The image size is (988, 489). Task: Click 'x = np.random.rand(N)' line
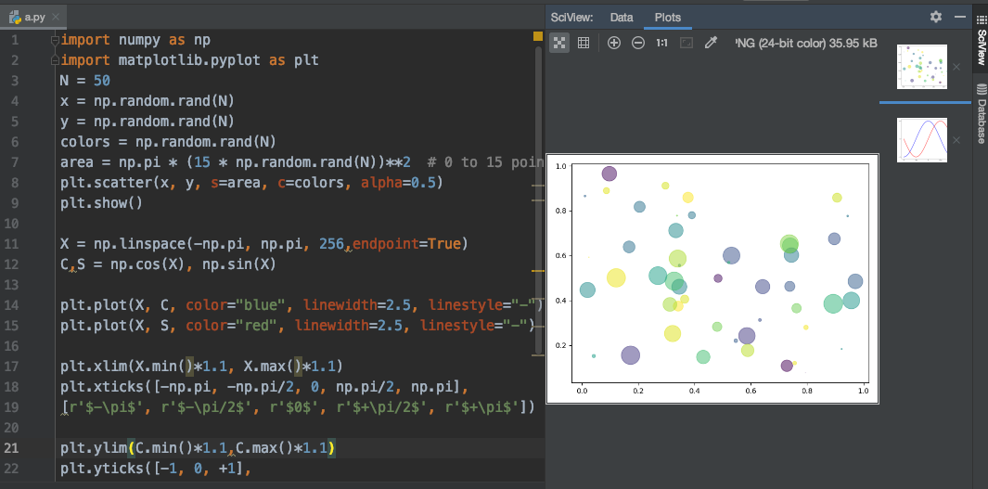(x=148, y=101)
